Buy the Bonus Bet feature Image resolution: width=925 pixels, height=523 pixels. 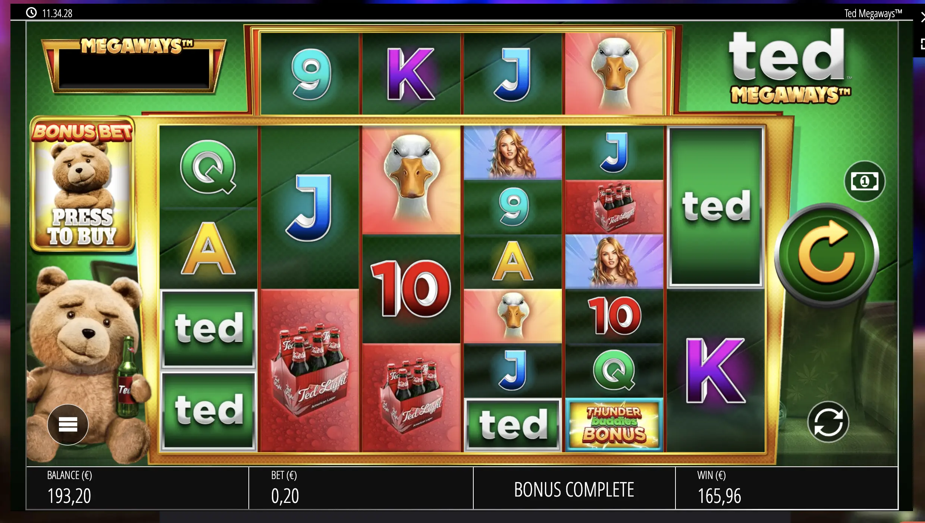[82, 184]
